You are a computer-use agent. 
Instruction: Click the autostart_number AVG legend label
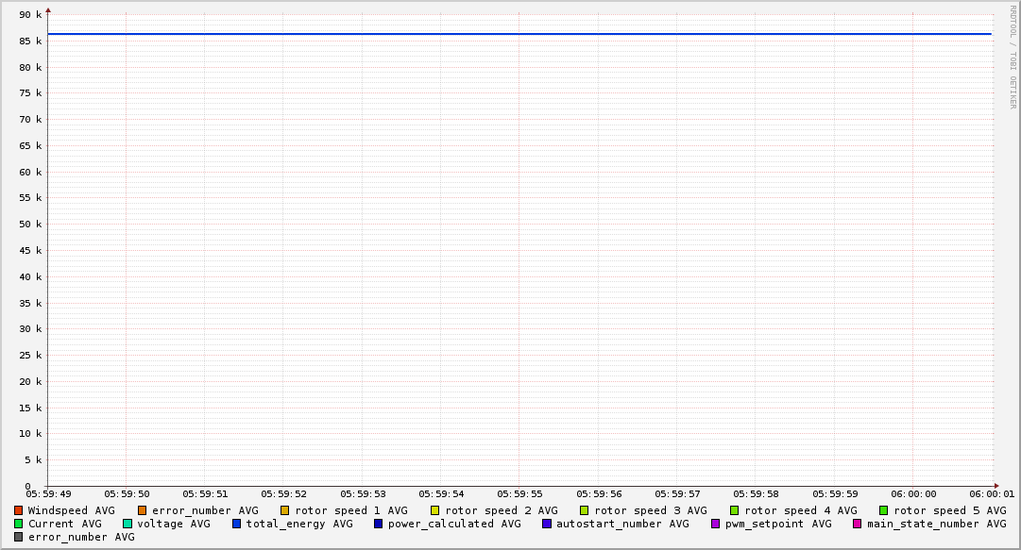622,524
